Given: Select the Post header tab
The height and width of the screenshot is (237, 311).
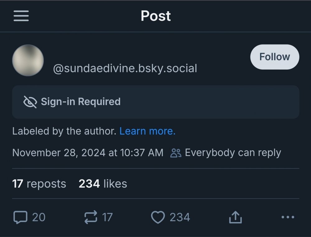Looking at the screenshot, I should (x=155, y=16).
